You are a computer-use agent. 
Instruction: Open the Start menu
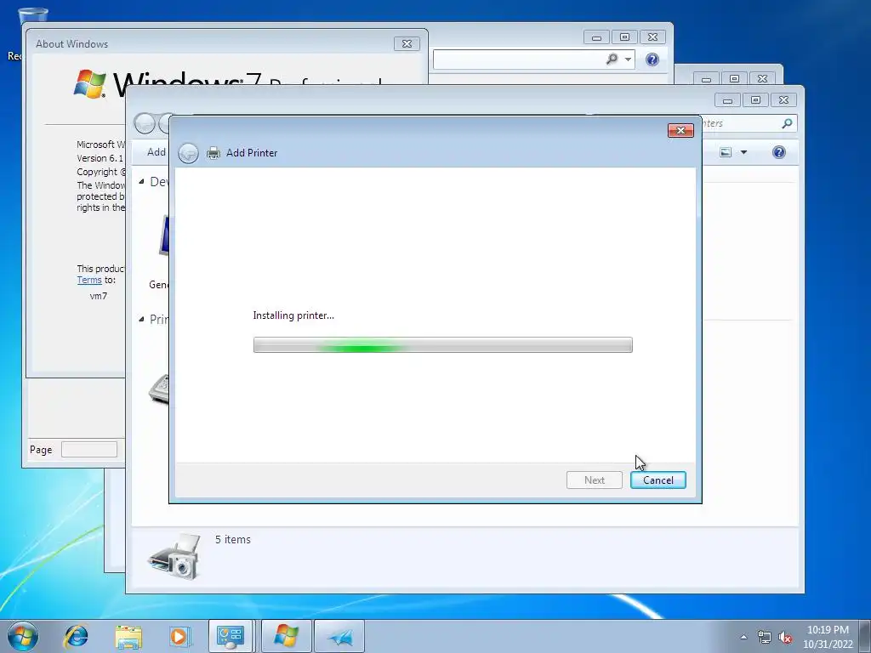coord(23,636)
